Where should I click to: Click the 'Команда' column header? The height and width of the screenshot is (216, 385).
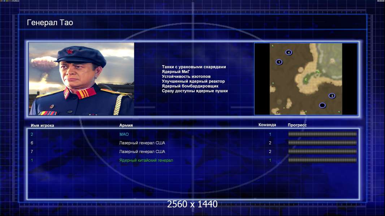(267, 125)
